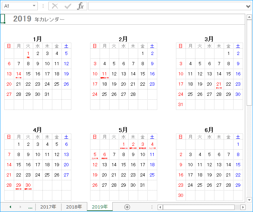Click the 木 header in February
253x212 pixels.
click(x=133, y=46)
